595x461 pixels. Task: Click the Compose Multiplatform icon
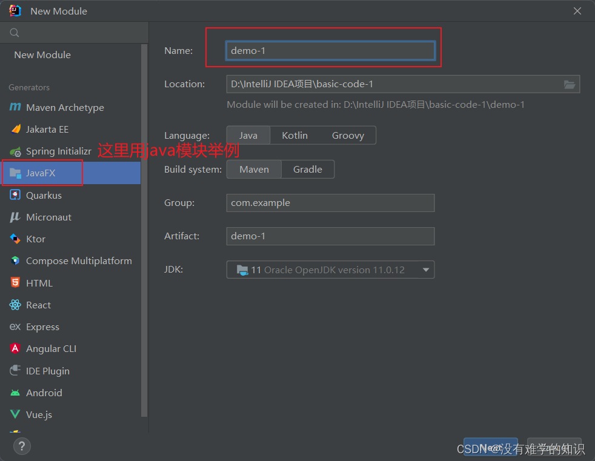[x=15, y=260]
